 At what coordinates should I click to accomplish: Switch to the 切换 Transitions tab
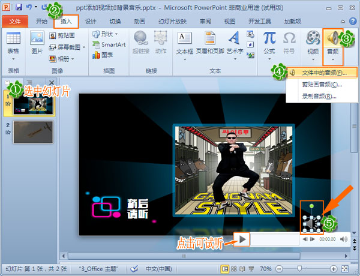click(x=115, y=22)
